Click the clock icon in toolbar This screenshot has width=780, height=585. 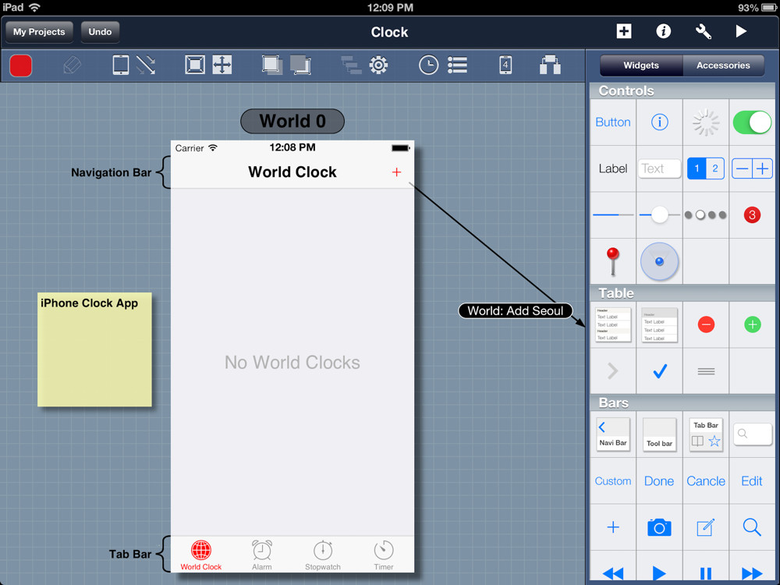coord(428,66)
